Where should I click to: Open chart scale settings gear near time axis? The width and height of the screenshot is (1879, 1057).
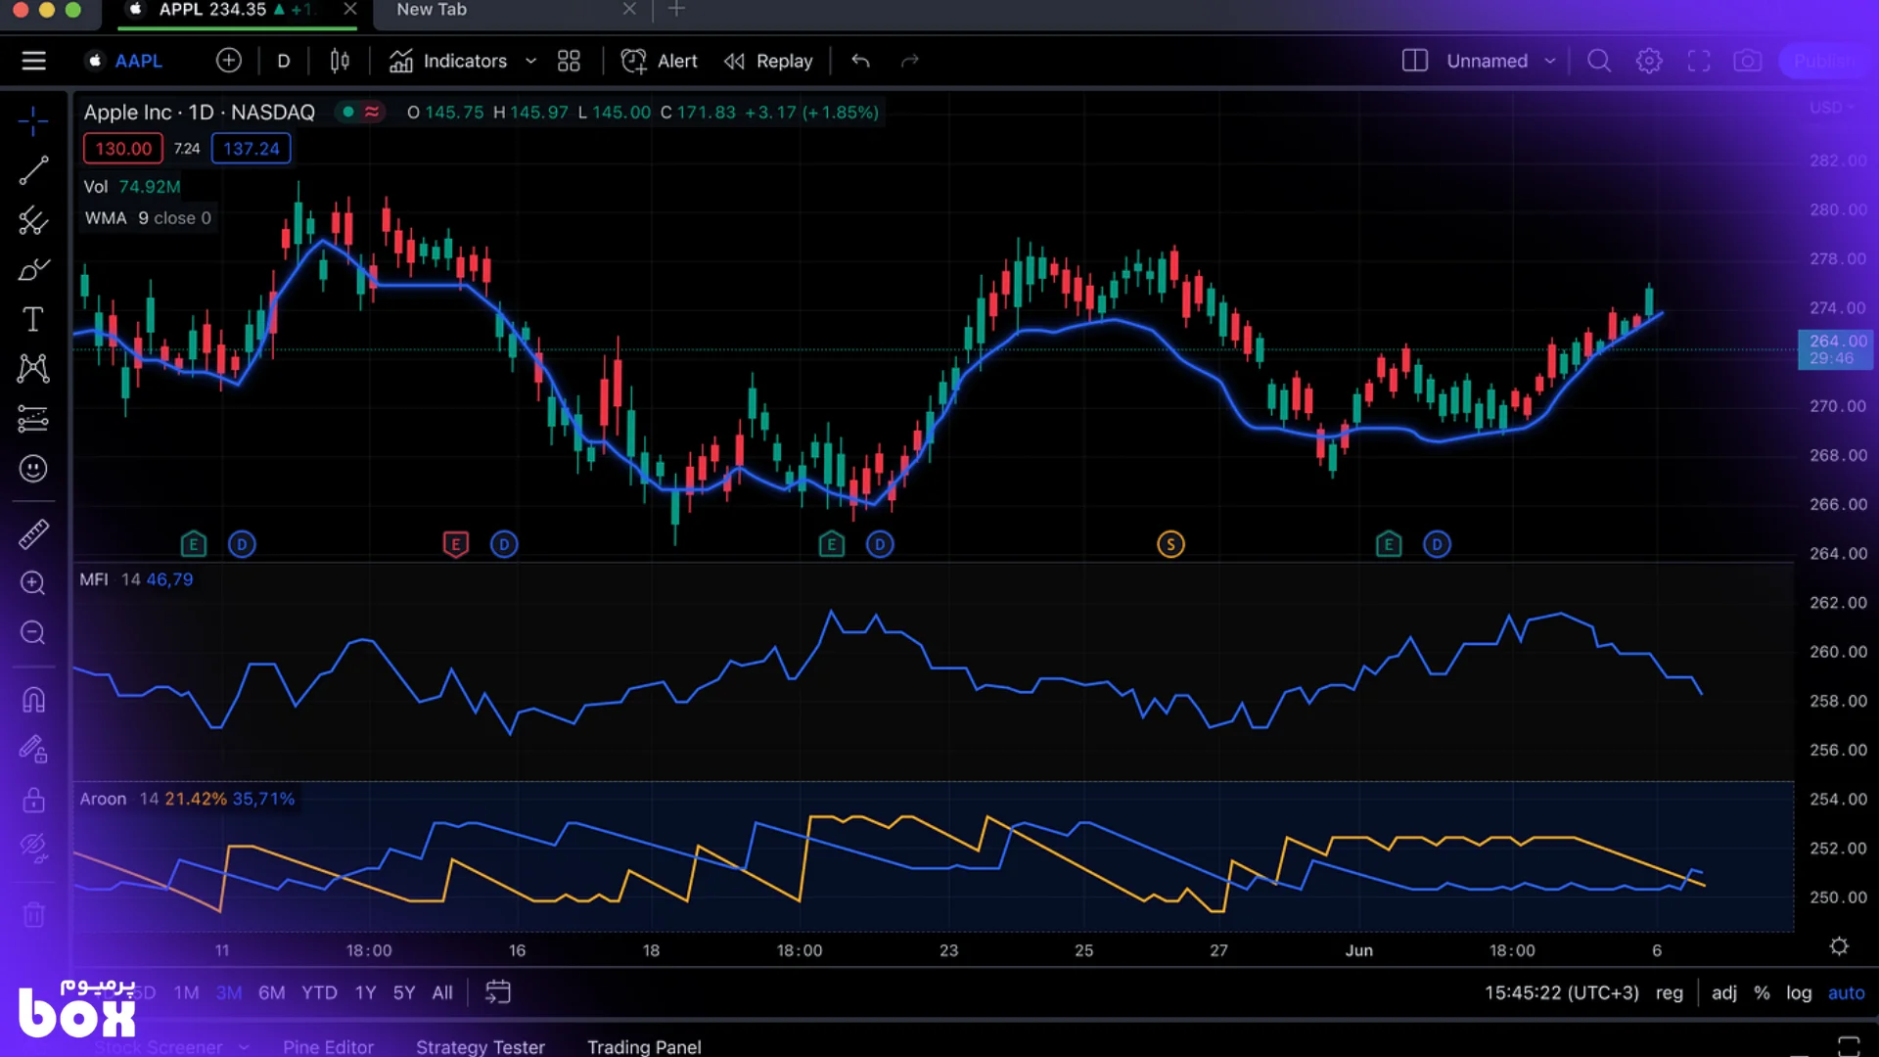1839,946
